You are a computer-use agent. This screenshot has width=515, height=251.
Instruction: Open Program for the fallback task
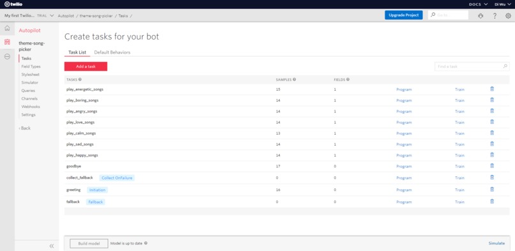(x=404, y=202)
